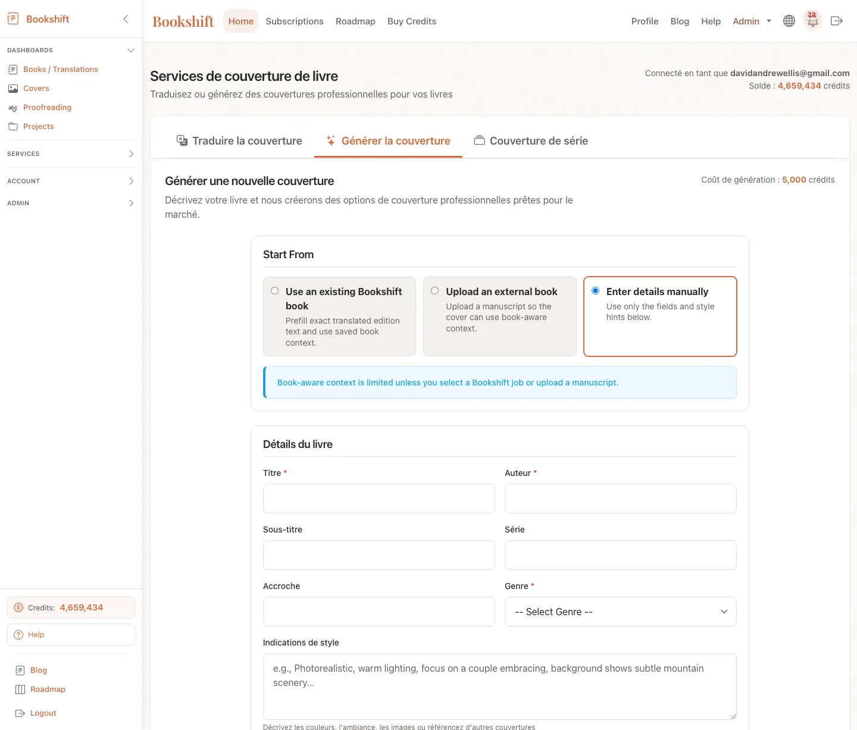857x730 pixels.
Task: Click the Bookshift serif logo in header
Action: [183, 21]
